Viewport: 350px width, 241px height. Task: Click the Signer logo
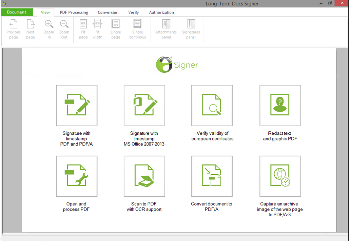[177, 65]
